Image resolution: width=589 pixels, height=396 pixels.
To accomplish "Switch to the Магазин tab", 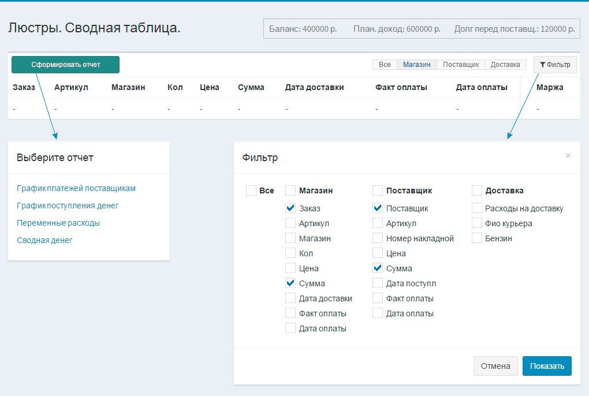I will click(x=416, y=65).
